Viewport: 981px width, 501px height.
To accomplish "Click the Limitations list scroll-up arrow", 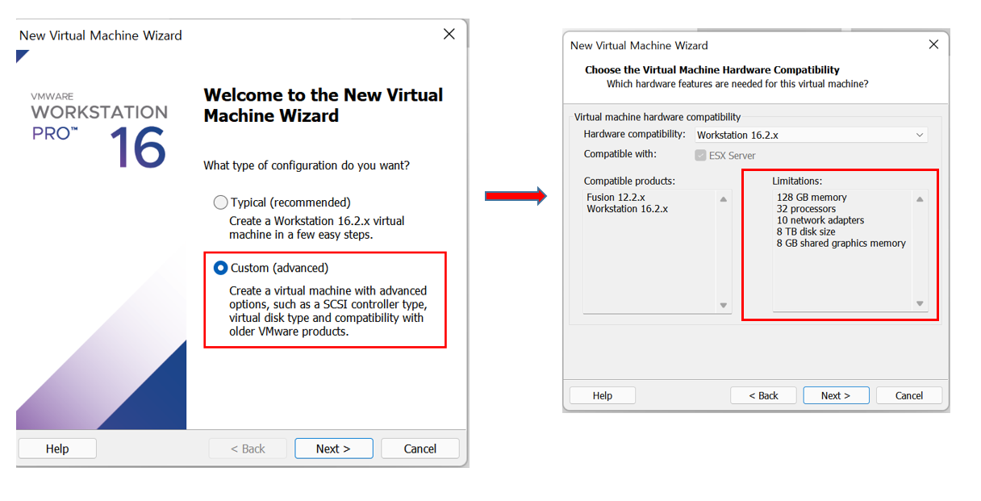I will tap(920, 199).
